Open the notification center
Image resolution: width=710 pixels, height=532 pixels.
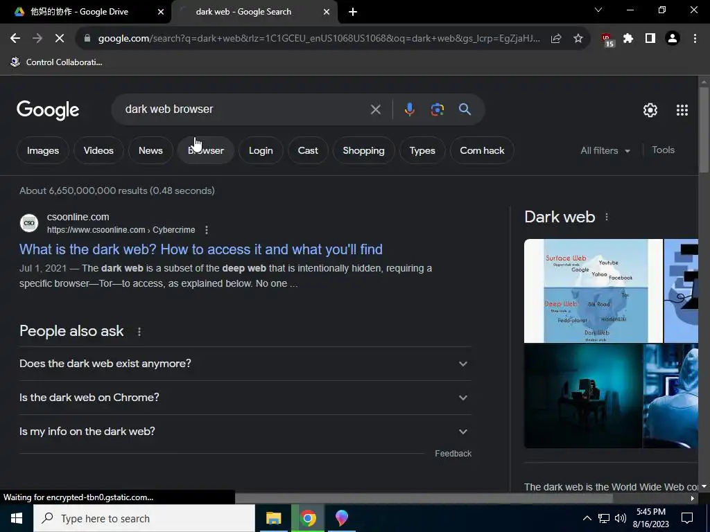[x=687, y=518]
